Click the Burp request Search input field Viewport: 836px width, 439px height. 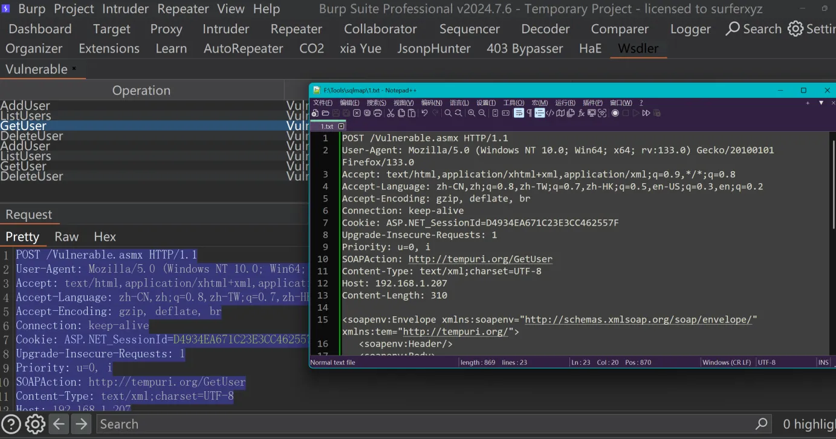[434, 424]
